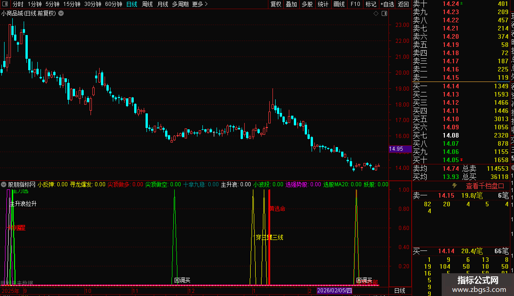Click the 日线 label at bottom right
514x296 pixels.
tap(399, 291)
